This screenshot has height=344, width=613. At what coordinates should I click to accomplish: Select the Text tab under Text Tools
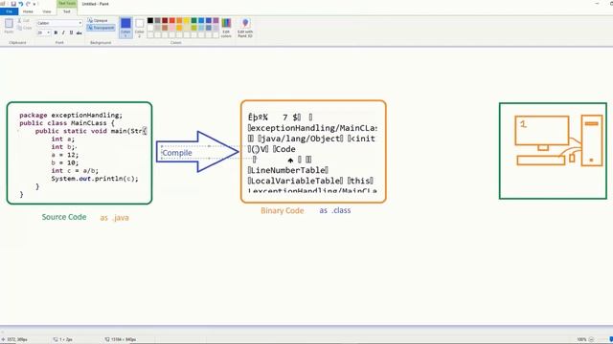[67, 11]
